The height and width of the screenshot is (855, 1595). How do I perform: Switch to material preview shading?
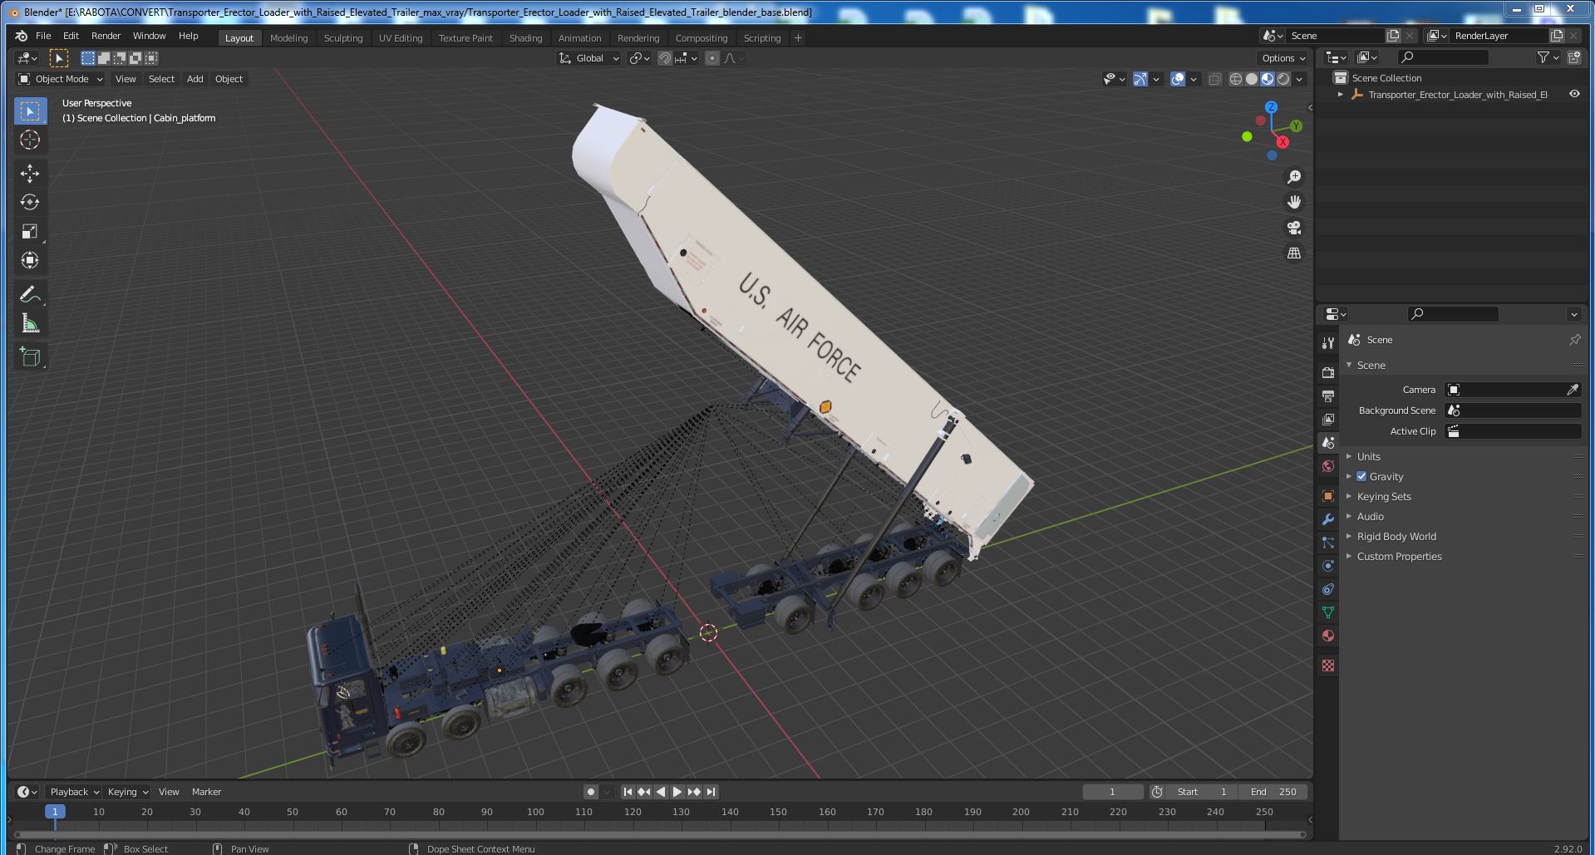point(1268,79)
